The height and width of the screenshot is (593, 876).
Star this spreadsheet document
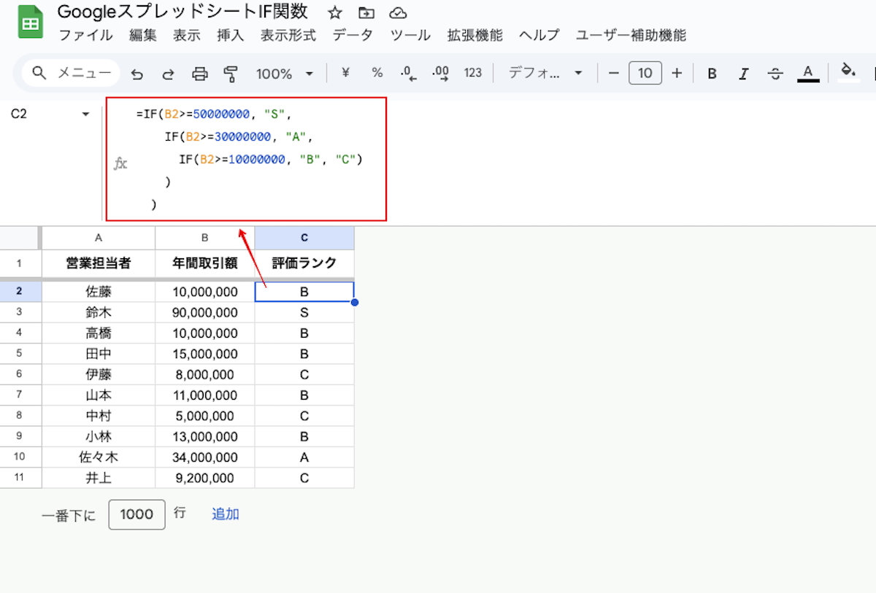point(335,12)
